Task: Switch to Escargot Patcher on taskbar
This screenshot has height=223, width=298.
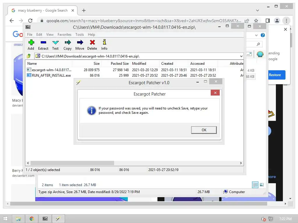Action: tap(58, 219)
